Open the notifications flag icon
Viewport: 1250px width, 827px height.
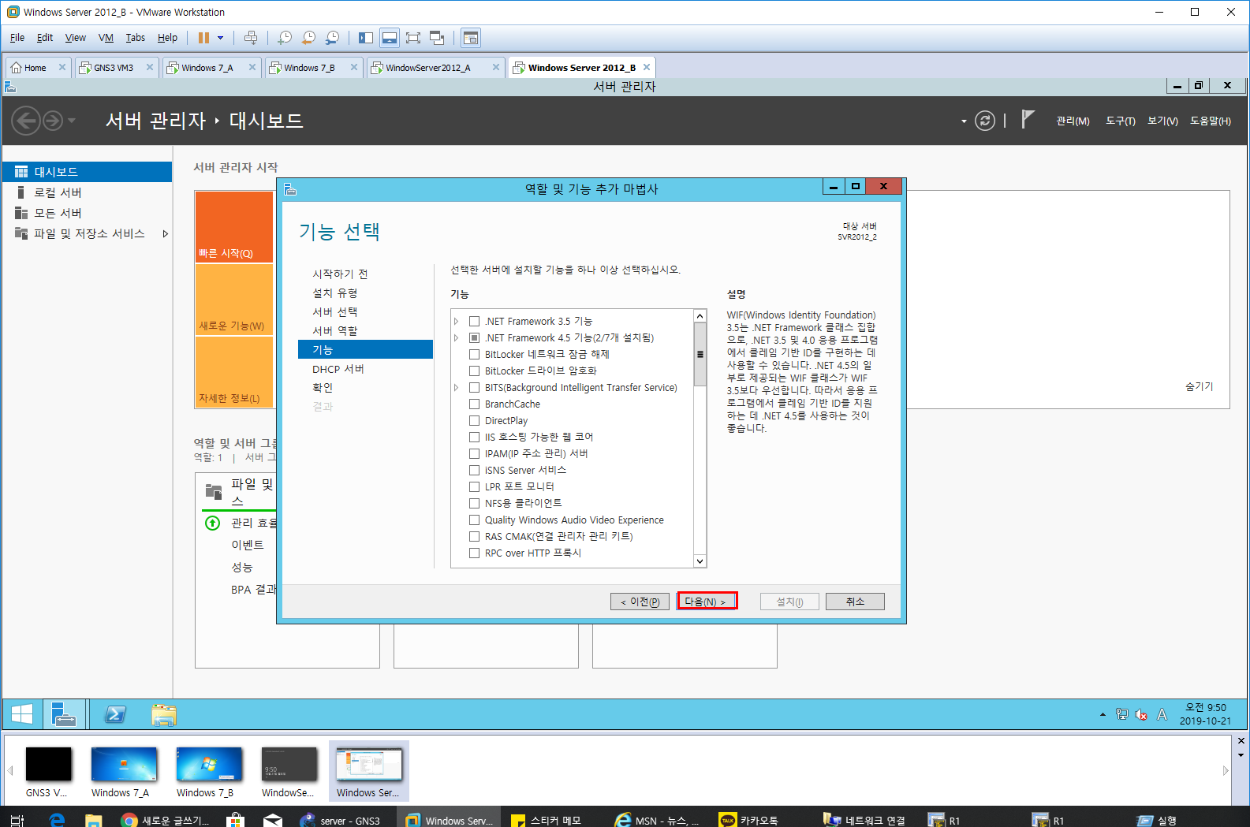[x=1027, y=119]
